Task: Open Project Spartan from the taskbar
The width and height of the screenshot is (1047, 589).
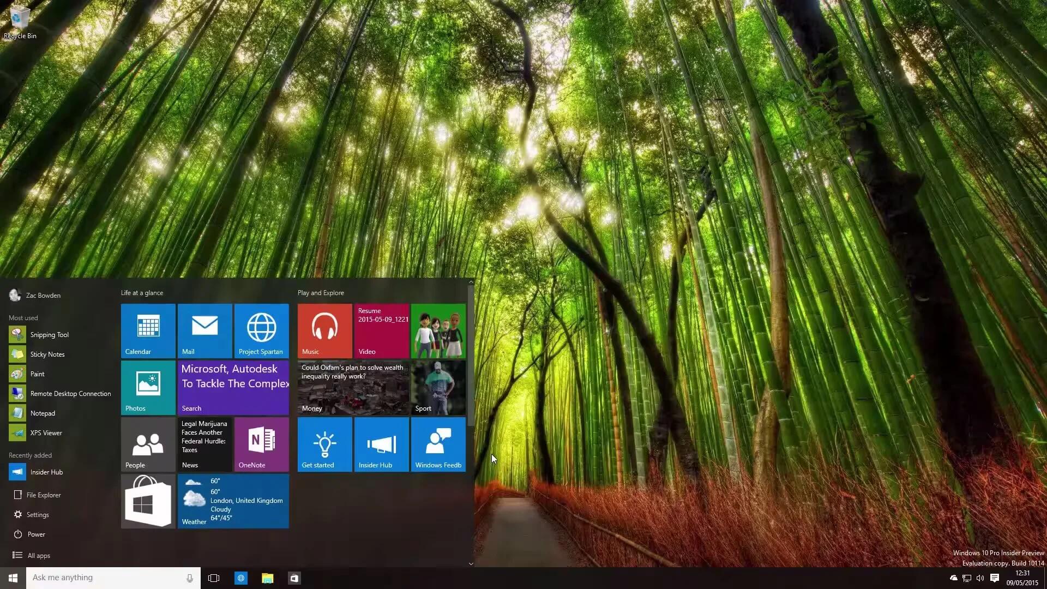Action: point(240,578)
